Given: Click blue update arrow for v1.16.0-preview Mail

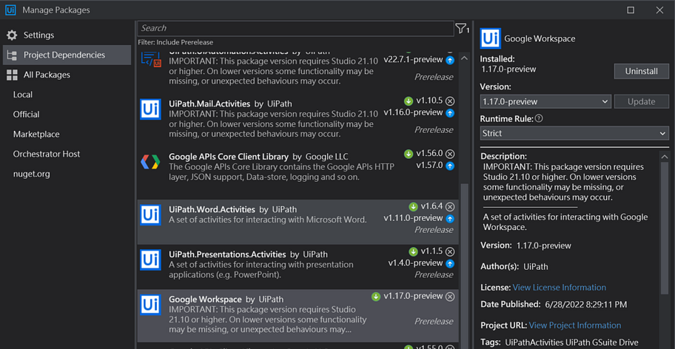Looking at the screenshot, I should (x=450, y=113).
